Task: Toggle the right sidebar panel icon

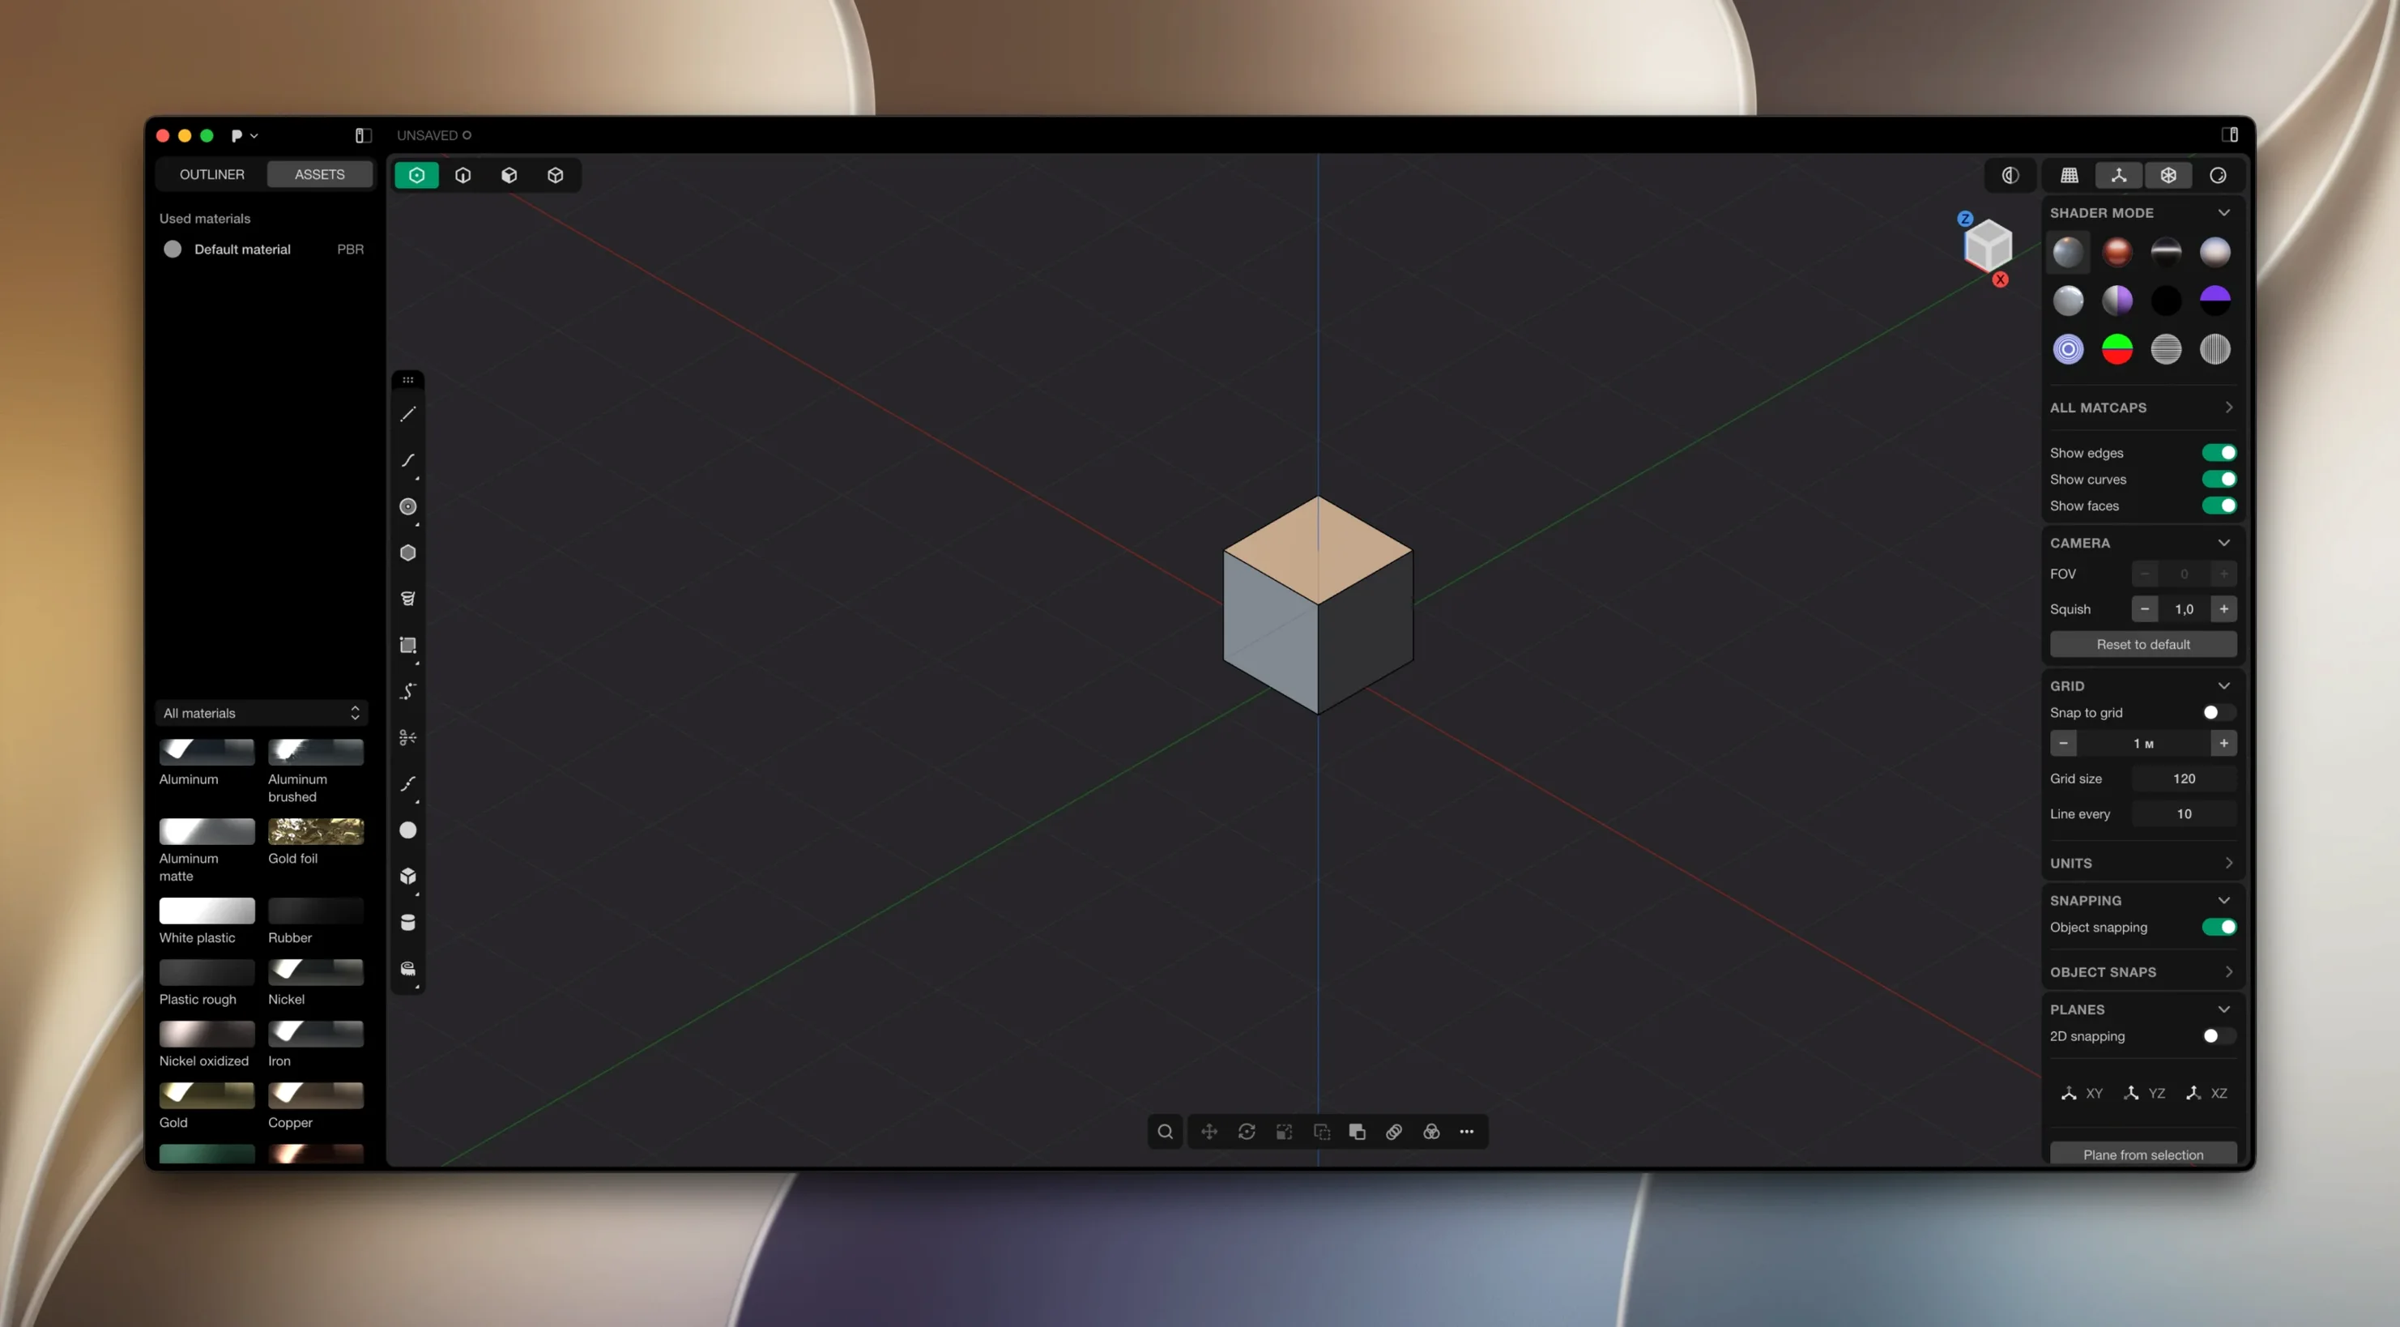Action: pos(2230,135)
